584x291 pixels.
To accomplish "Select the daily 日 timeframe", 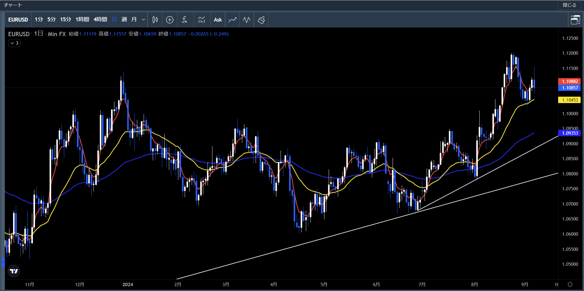I will 114,20.
